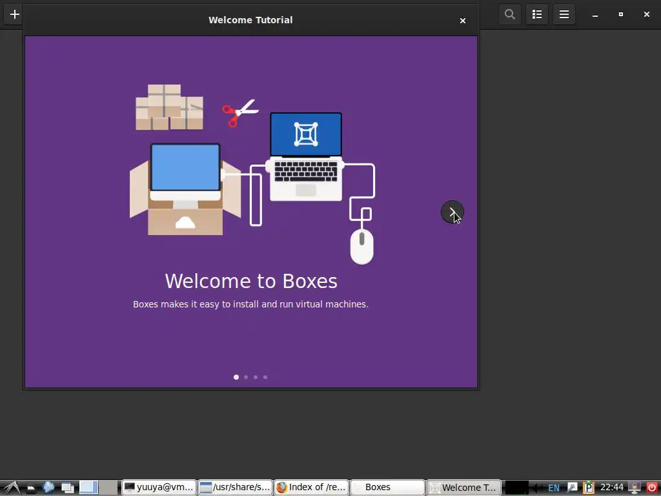The image size is (661, 496).
Task: Minimize the Boxes window
Action: 595,15
